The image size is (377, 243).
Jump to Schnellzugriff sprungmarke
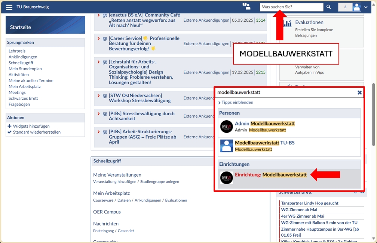[x=21, y=63]
